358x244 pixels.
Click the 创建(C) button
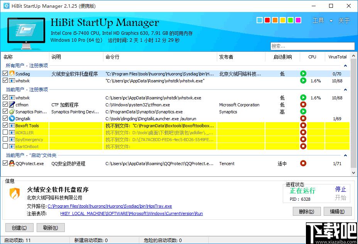click(19, 228)
